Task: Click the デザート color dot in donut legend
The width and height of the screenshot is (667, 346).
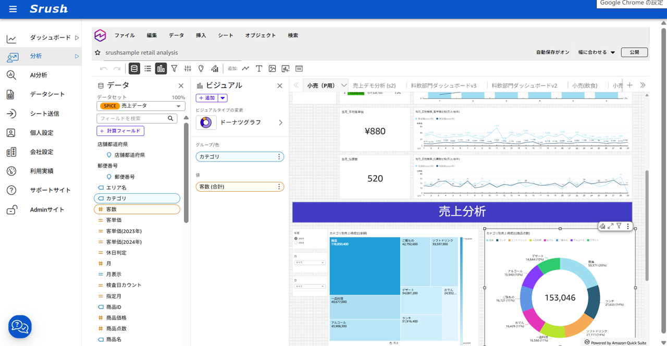Action: [x=589, y=240]
